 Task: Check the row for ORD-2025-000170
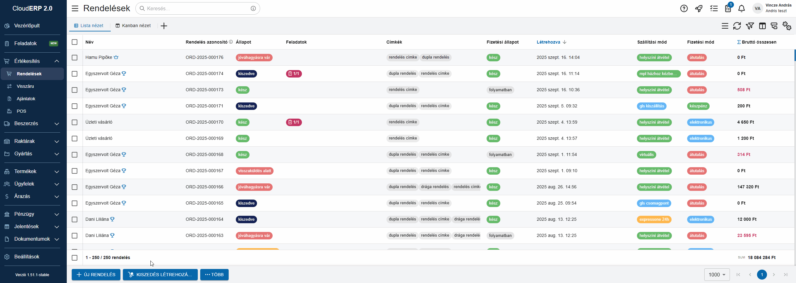click(x=75, y=122)
